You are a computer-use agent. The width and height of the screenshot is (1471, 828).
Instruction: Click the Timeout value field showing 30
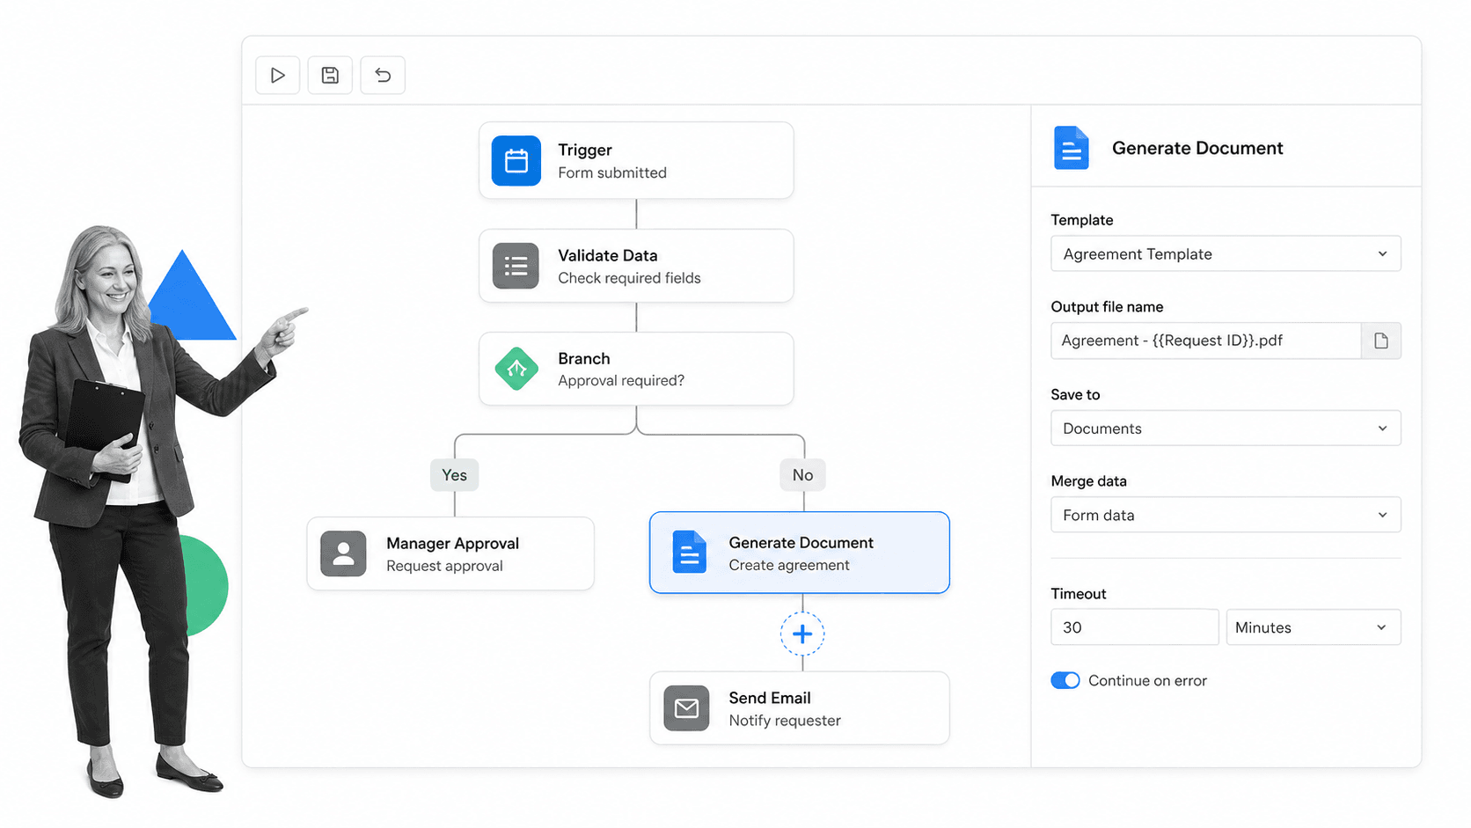pyautogui.click(x=1135, y=627)
